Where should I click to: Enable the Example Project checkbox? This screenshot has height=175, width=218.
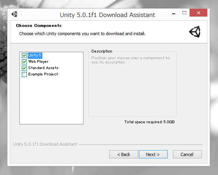coord(24,74)
